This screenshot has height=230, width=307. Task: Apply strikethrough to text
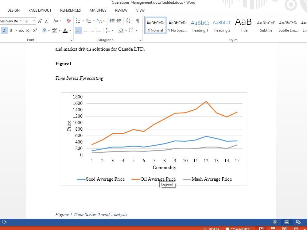click(x=21, y=30)
